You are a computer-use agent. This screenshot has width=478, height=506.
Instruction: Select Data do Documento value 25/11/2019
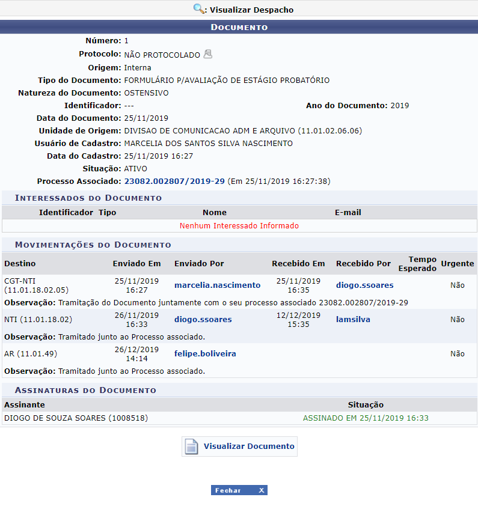tap(146, 118)
